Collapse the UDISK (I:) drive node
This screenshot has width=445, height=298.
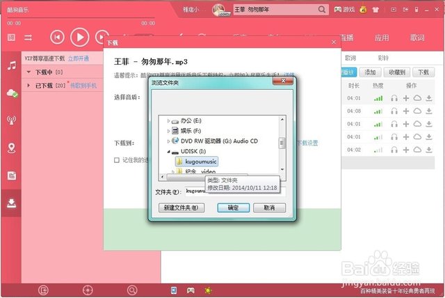tap(168, 151)
